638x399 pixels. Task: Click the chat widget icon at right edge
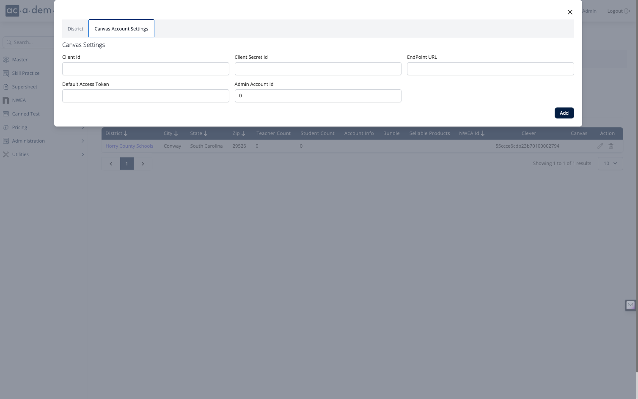[x=630, y=305]
